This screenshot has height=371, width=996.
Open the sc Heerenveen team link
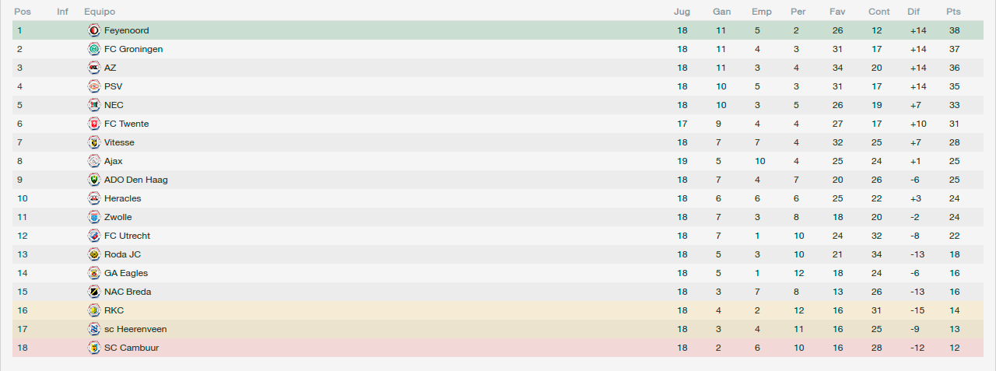[x=135, y=329]
